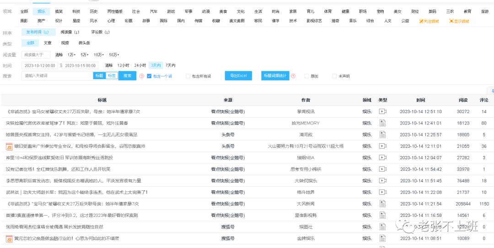
Task: Open 标题词频统计 statistics
Action: pyautogui.click(x=275, y=75)
